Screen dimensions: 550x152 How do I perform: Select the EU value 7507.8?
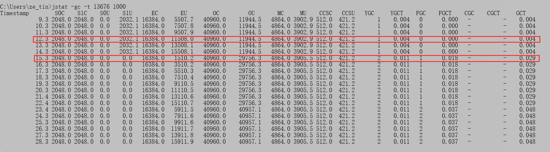coord(184,26)
